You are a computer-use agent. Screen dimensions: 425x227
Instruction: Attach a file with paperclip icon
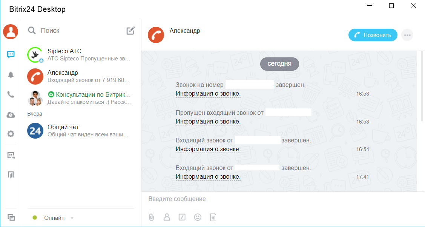point(151,217)
